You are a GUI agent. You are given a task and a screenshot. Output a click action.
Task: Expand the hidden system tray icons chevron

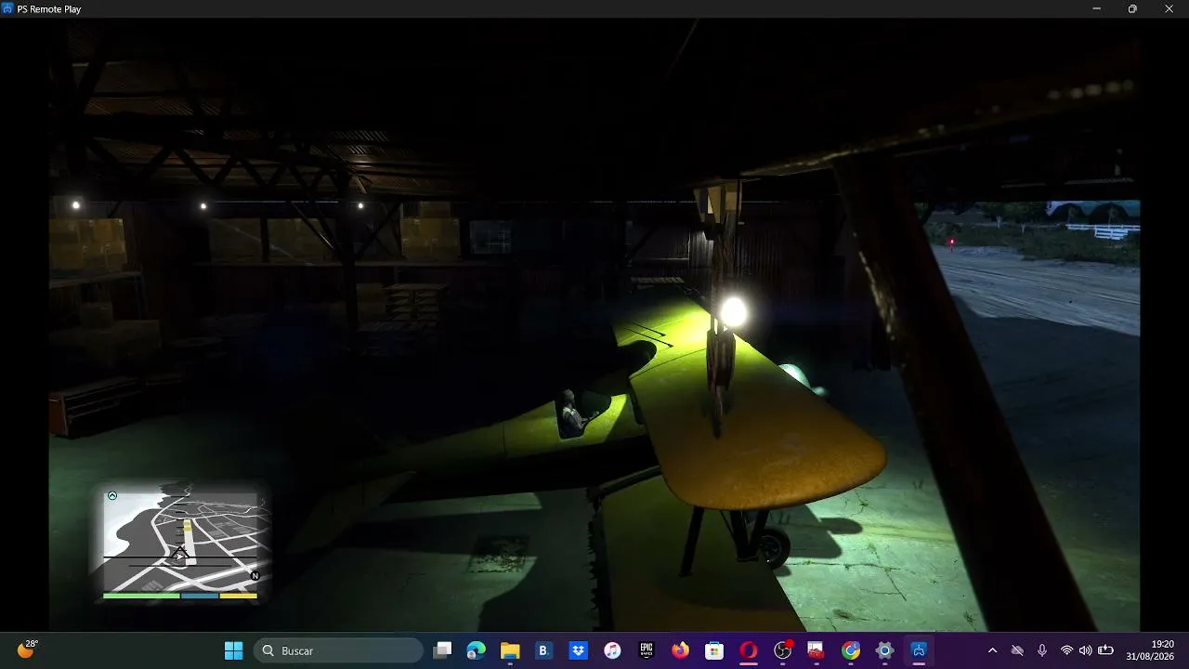point(992,650)
